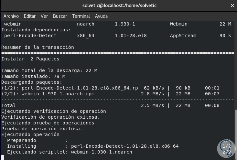The height and width of the screenshot is (160, 237).
Task: Click the AppStream repository text
Action: 183,36
